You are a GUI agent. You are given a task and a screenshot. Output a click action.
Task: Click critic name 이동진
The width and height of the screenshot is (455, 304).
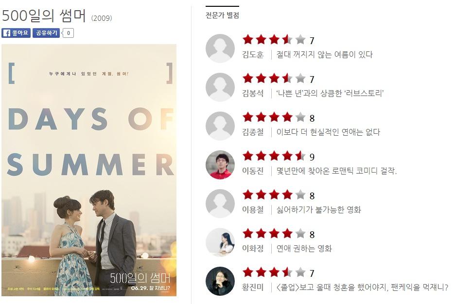click(x=253, y=171)
